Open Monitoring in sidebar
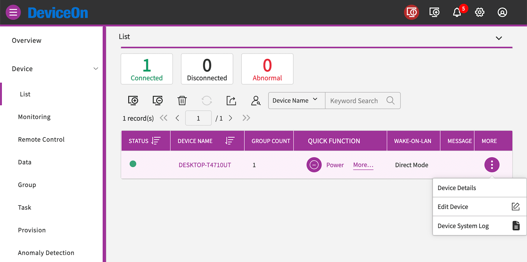The image size is (527, 262). click(34, 117)
